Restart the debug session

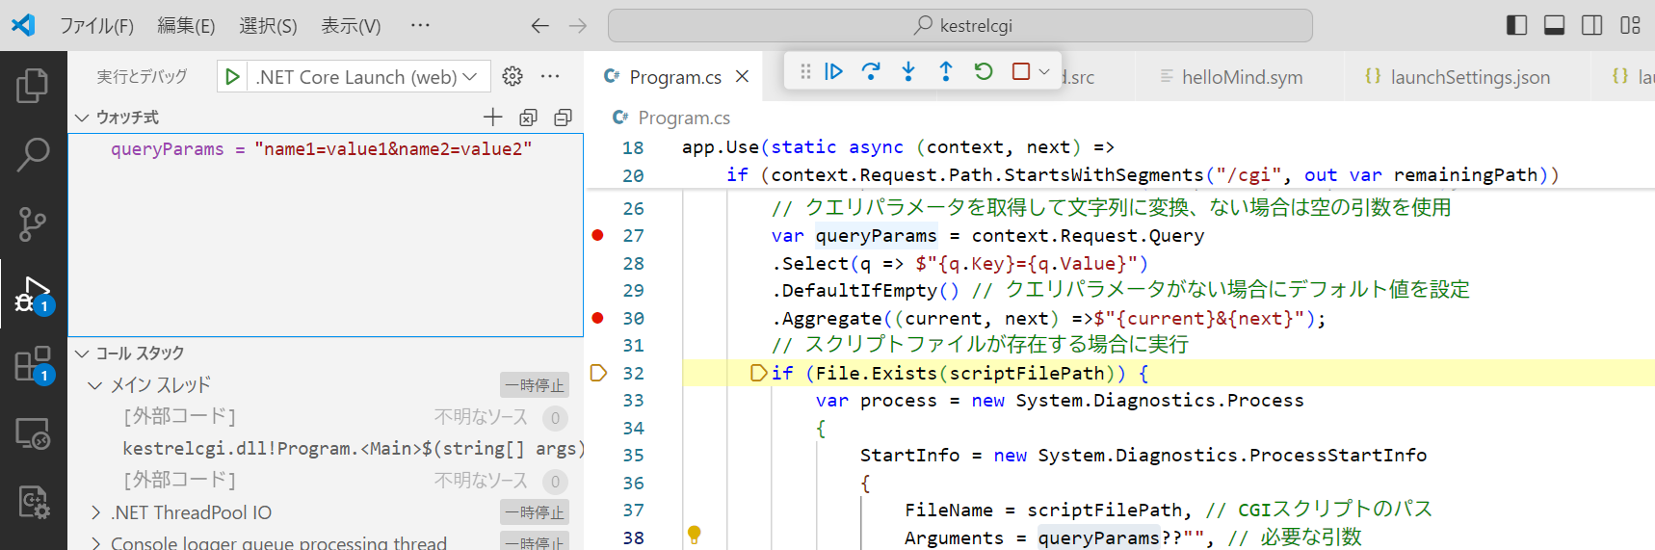tap(984, 71)
